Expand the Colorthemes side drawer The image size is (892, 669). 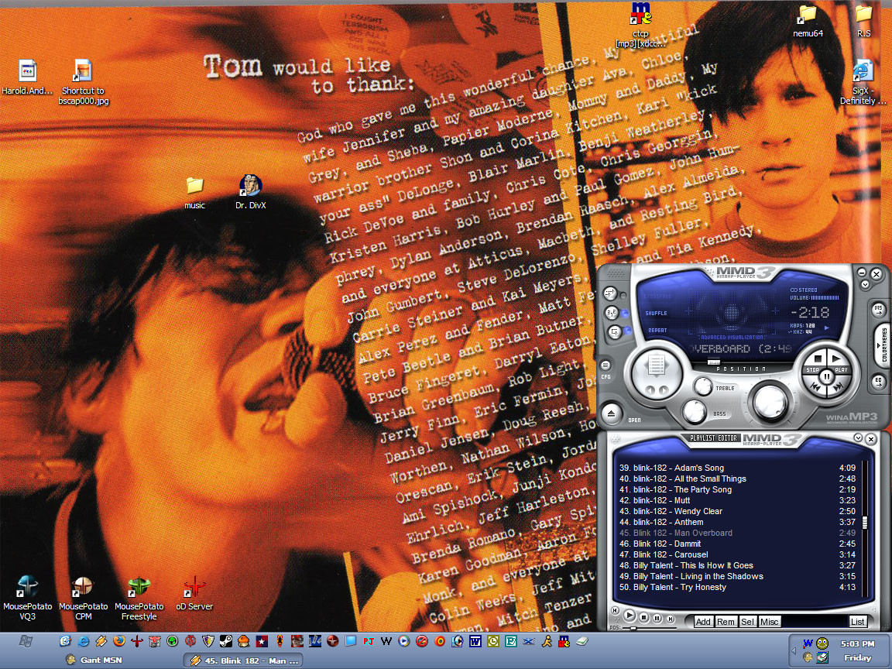pos(884,345)
